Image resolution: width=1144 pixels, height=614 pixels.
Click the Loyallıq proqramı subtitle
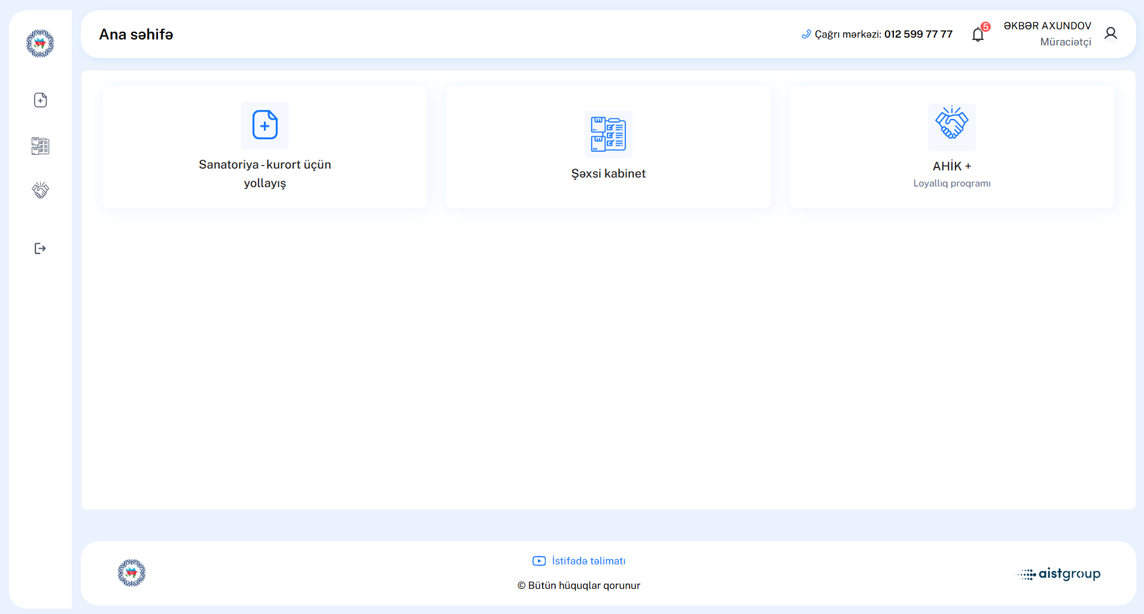tap(951, 184)
